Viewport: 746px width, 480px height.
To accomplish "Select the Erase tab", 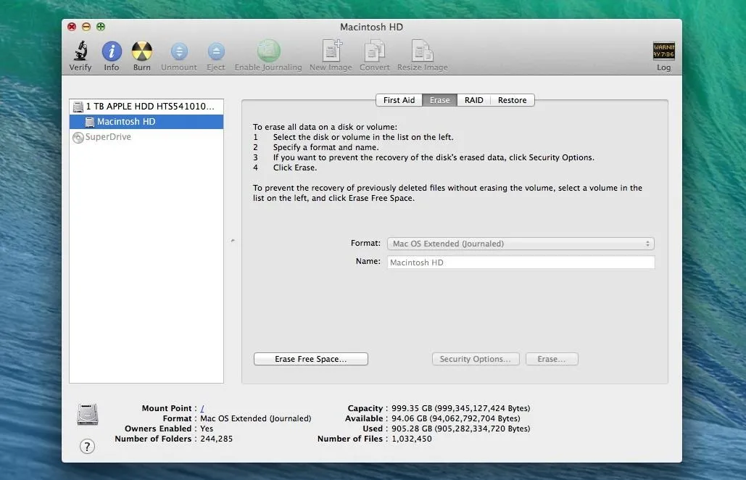I will (x=439, y=100).
